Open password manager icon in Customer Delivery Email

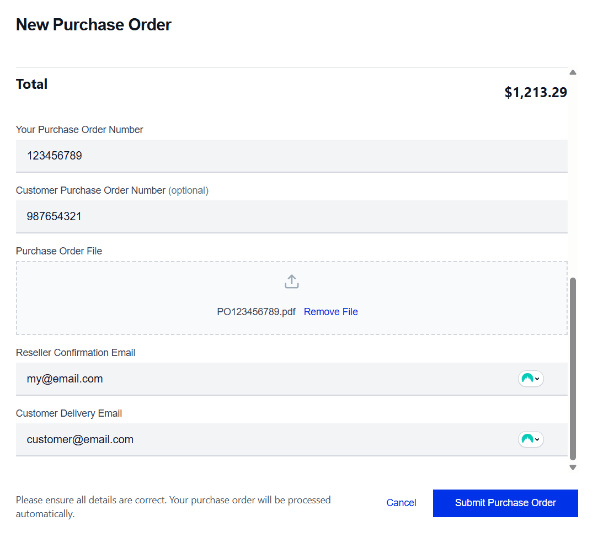click(530, 439)
